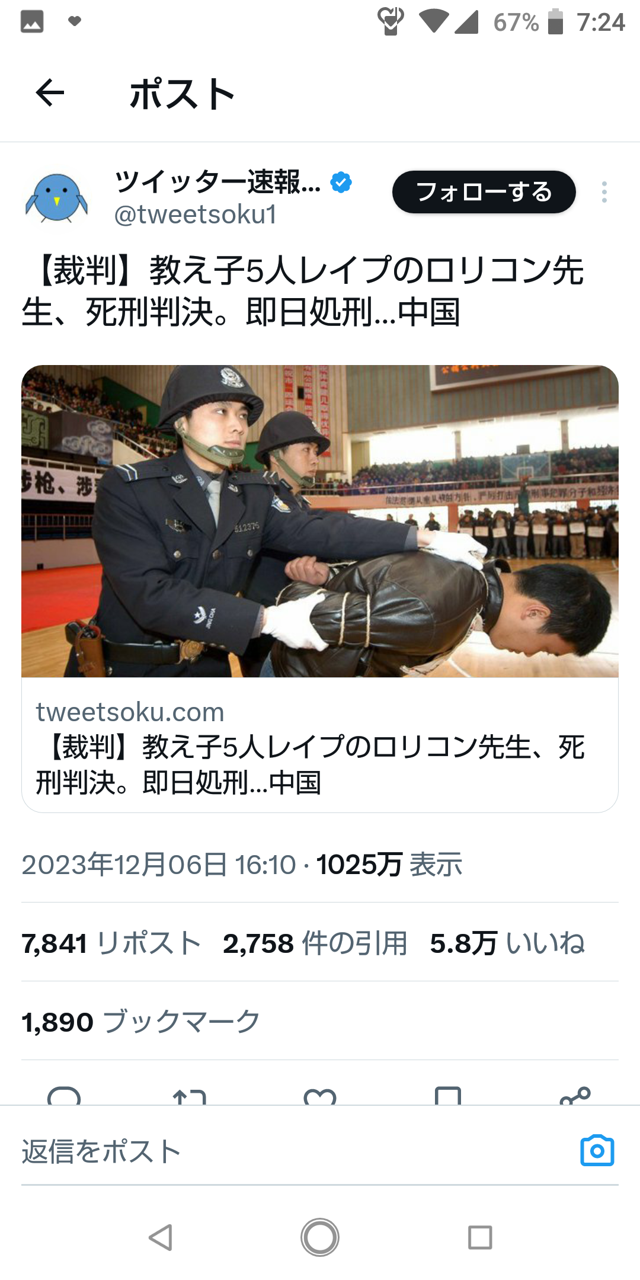Open the @tweetsoku1 handle
Screen dimensions: 640x1280
(x=196, y=215)
